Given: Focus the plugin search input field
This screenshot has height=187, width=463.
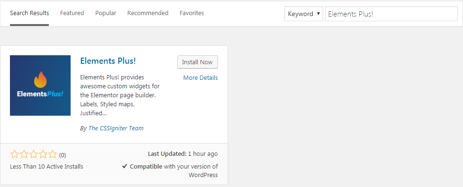Looking at the screenshot, I should tap(391, 14).
